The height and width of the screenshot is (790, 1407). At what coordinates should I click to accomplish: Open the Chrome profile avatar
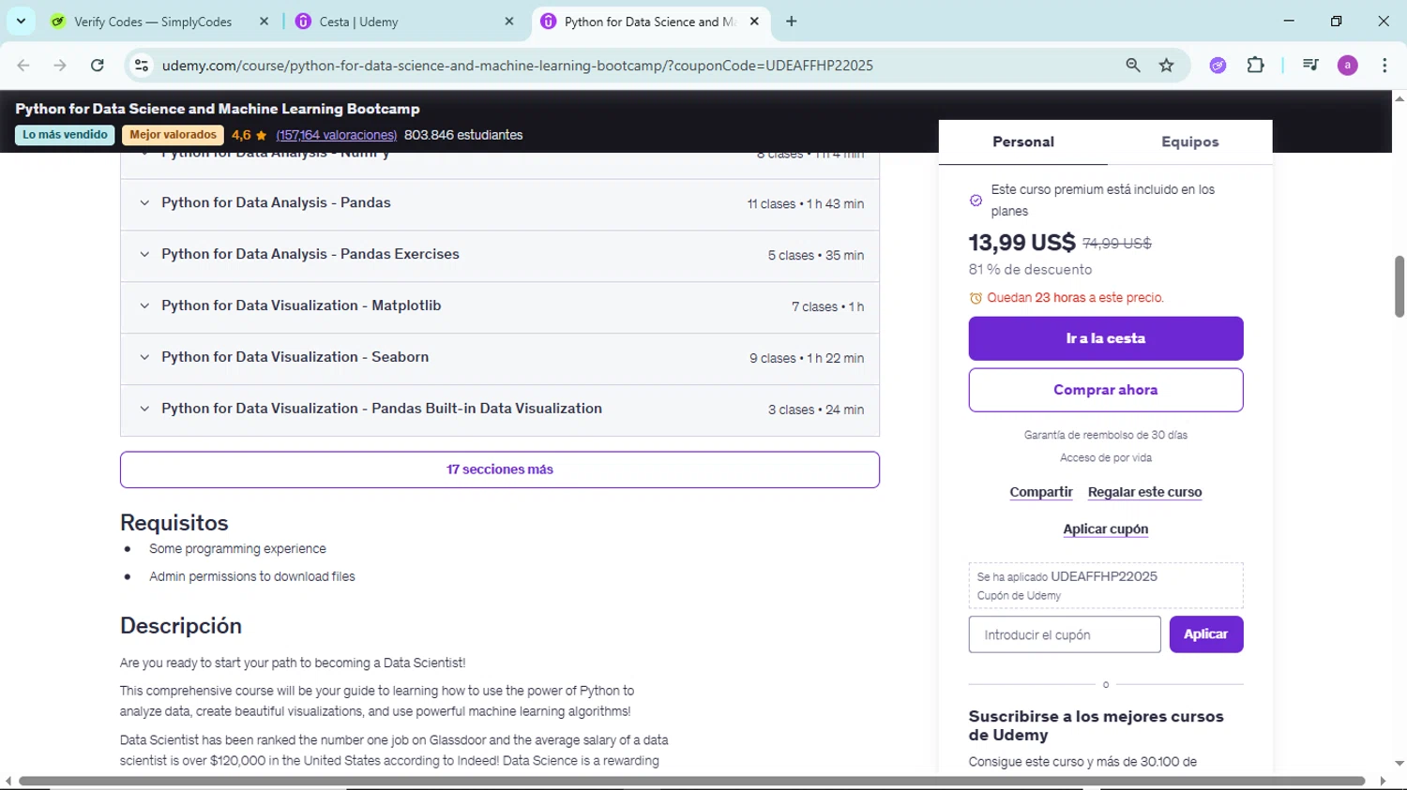tap(1347, 66)
